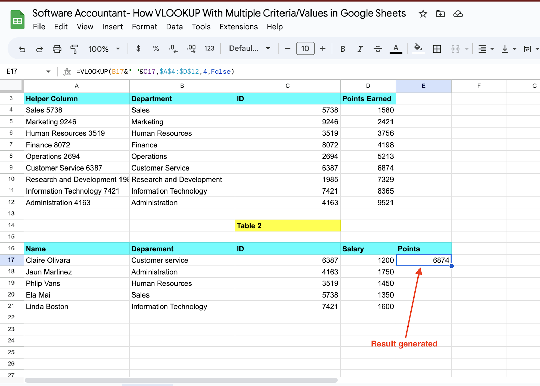Click the select-all corner box
This screenshot has width=540, height=386.
coord(11,86)
